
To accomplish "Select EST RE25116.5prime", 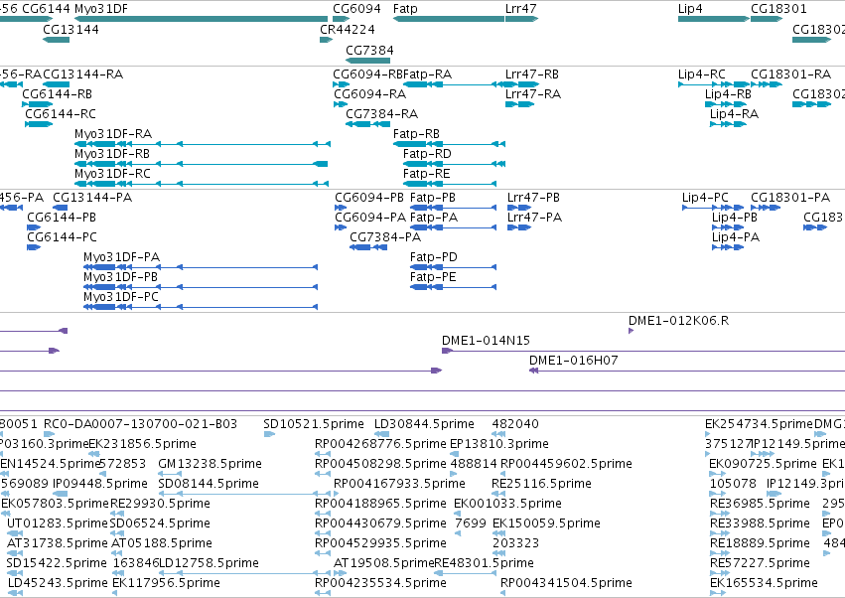I will (x=497, y=494).
